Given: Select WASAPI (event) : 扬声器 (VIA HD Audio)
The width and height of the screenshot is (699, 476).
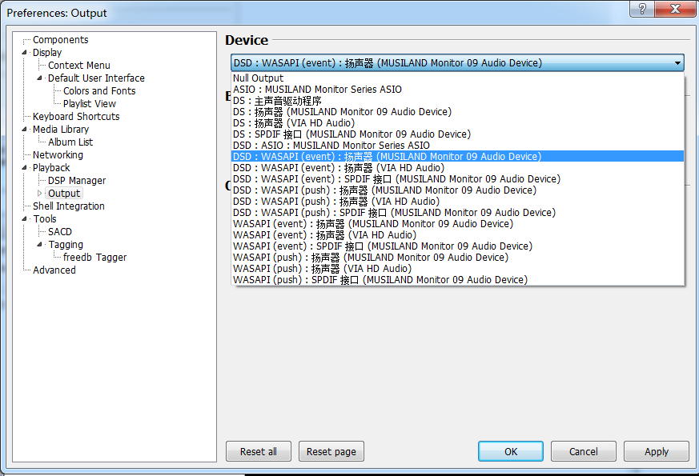Looking at the screenshot, I should (x=324, y=235).
